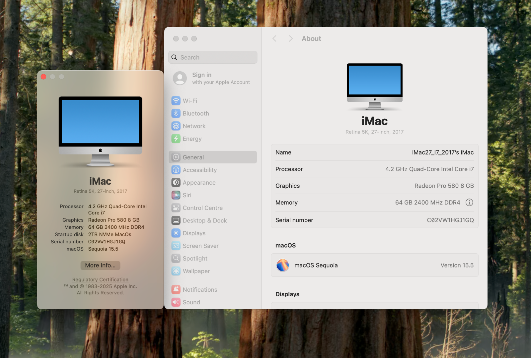Click the Sound speaker icon
The width and height of the screenshot is (531, 358).
coord(176,302)
